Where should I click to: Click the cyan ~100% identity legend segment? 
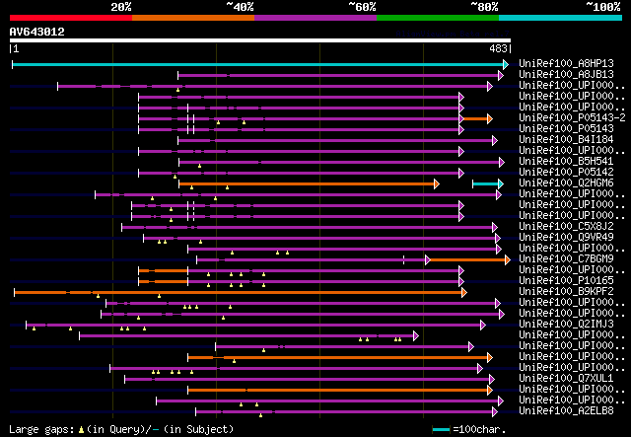pos(560,18)
